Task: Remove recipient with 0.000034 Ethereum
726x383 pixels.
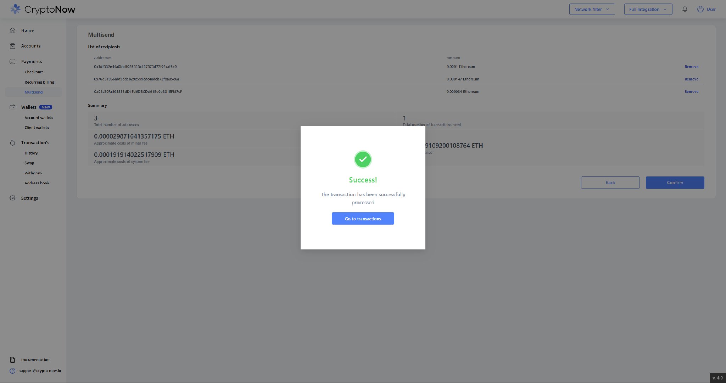Action: [691, 91]
